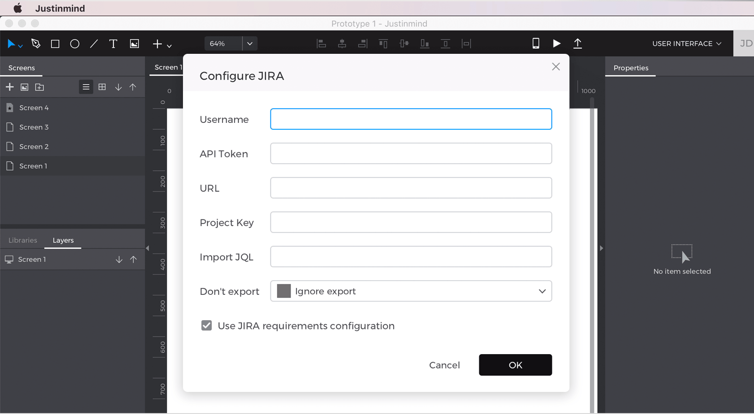Switch screens panel to grid view

pyautogui.click(x=102, y=87)
